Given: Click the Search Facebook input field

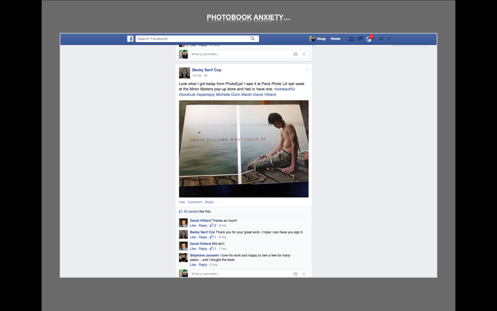Looking at the screenshot, I should pyautogui.click(x=191, y=39).
